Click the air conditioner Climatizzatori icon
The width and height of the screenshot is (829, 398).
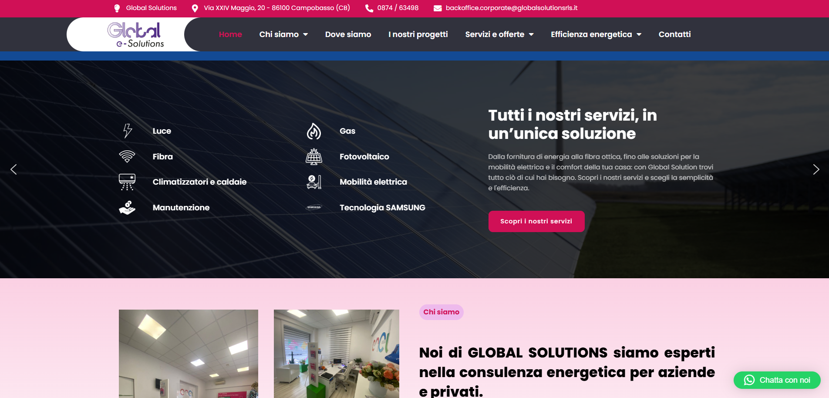127,182
